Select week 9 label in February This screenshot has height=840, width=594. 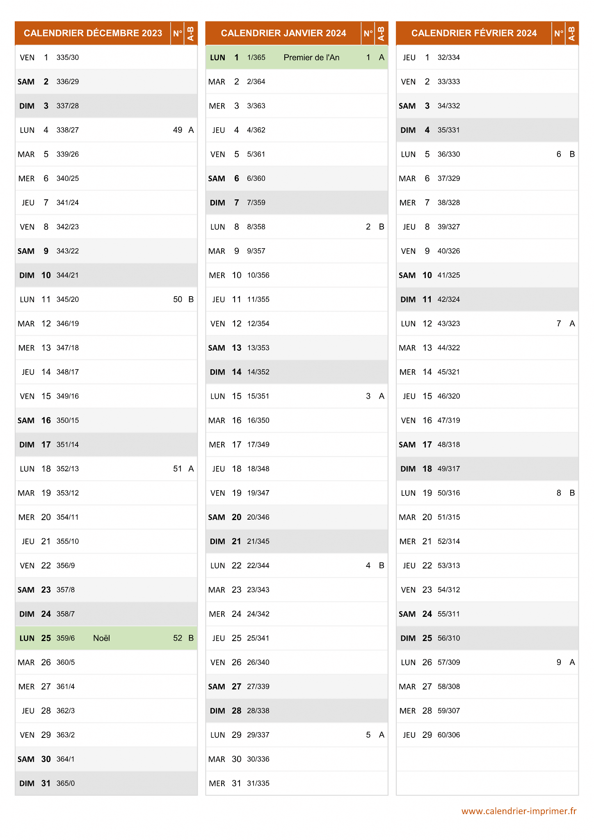[559, 662]
